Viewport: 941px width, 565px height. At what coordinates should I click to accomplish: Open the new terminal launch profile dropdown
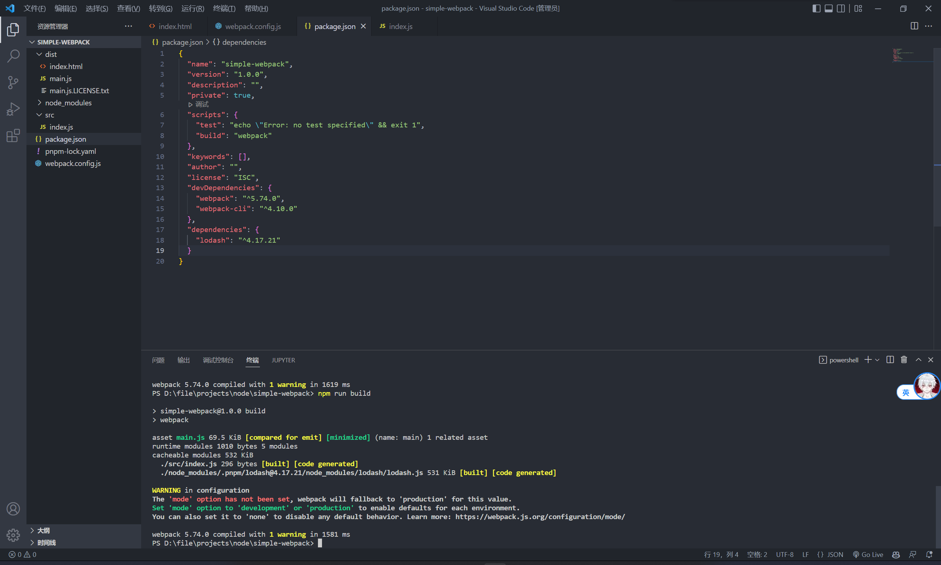[877, 360]
